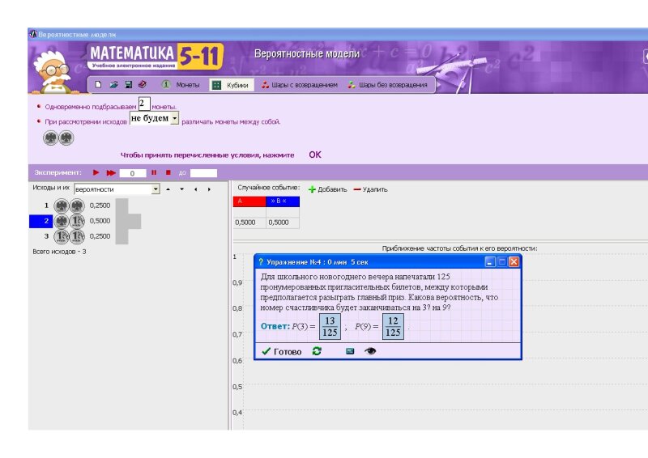Image resolution: width=648 pixels, height=458 pixels.
Task: Open the Шары с возвращением tab
Action: [x=299, y=85]
